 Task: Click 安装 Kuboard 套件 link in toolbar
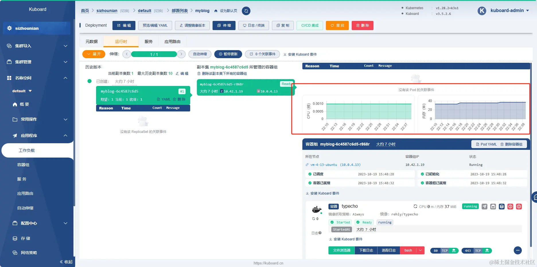click(x=300, y=54)
